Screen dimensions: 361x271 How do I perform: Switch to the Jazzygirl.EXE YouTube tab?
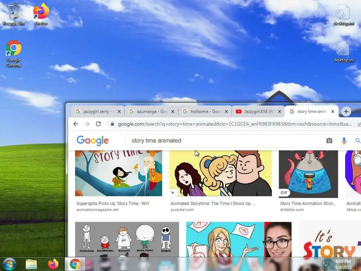[x=258, y=112]
